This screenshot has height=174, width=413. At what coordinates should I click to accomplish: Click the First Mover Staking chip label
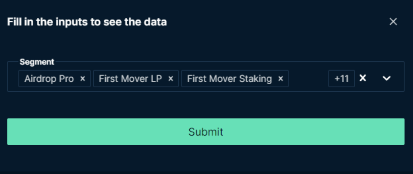[229, 79]
